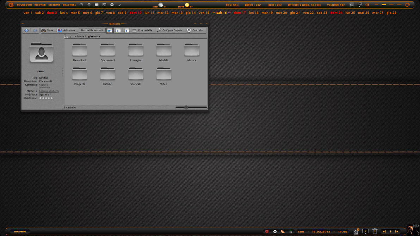This screenshot has width=420, height=236.
Task: Click the date and clock in bottom panel
Action: pyautogui.click(x=322, y=232)
